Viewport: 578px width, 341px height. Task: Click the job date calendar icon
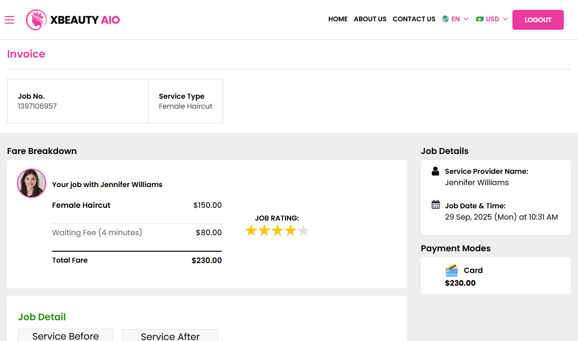pyautogui.click(x=436, y=205)
